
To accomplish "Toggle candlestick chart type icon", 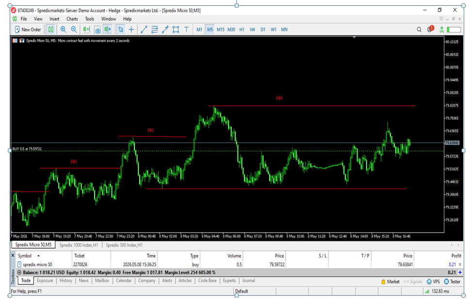I will [x=50, y=30].
